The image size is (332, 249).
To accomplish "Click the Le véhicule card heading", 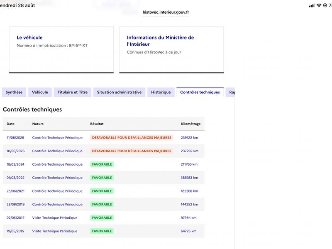I will tap(29, 38).
